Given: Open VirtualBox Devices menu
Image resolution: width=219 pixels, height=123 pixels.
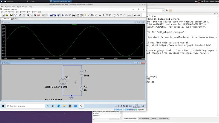Looking at the screenshot, I should coord(25,7).
